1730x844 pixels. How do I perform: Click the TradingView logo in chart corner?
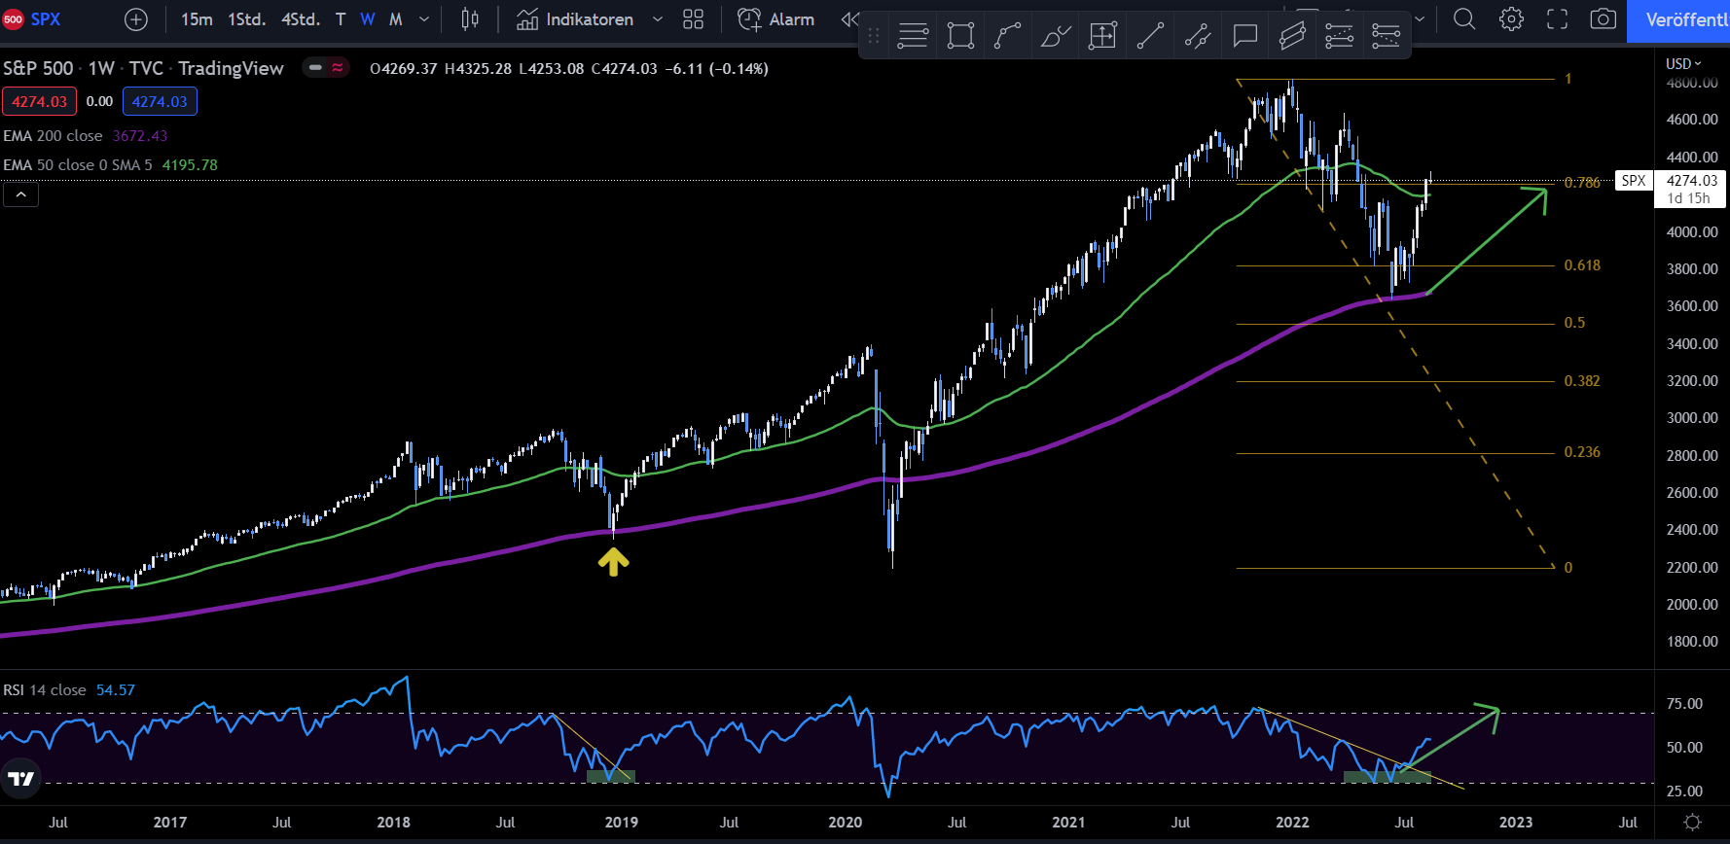coord(20,779)
